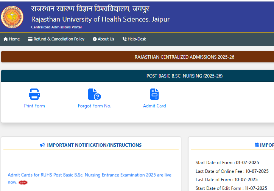Click the Last Date of Online Fee entry
The image size is (274, 191).
[232, 171]
